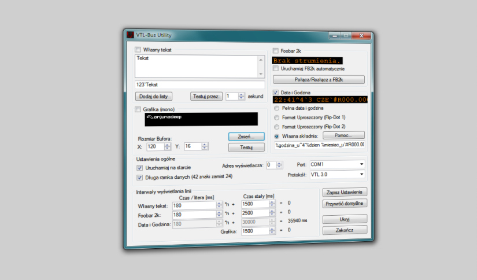Click the 123`Tekst input field
The width and height of the screenshot is (477, 280).
coord(199,84)
